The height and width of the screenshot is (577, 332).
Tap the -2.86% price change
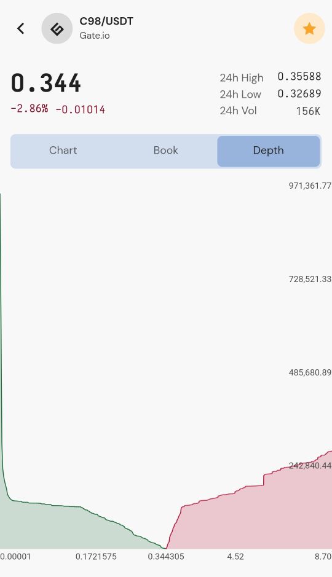click(x=29, y=109)
